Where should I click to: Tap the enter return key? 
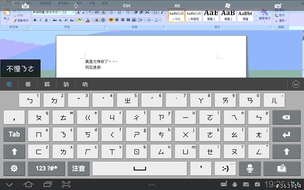pyautogui.click(x=286, y=134)
